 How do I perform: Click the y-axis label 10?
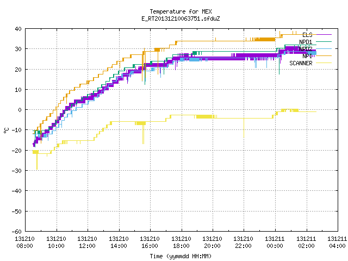[x=18, y=90]
